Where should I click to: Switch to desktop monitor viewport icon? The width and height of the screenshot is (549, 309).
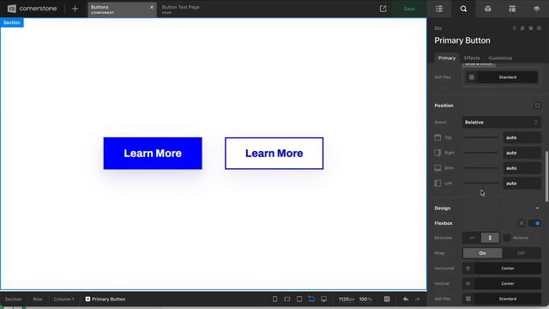324,300
